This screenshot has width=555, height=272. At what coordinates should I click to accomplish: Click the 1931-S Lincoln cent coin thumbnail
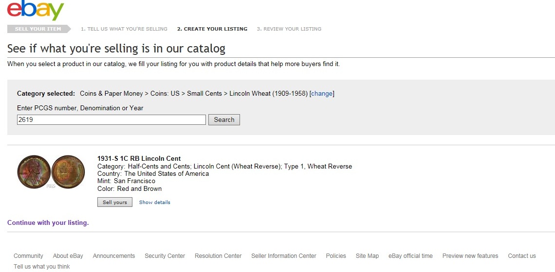coord(51,172)
